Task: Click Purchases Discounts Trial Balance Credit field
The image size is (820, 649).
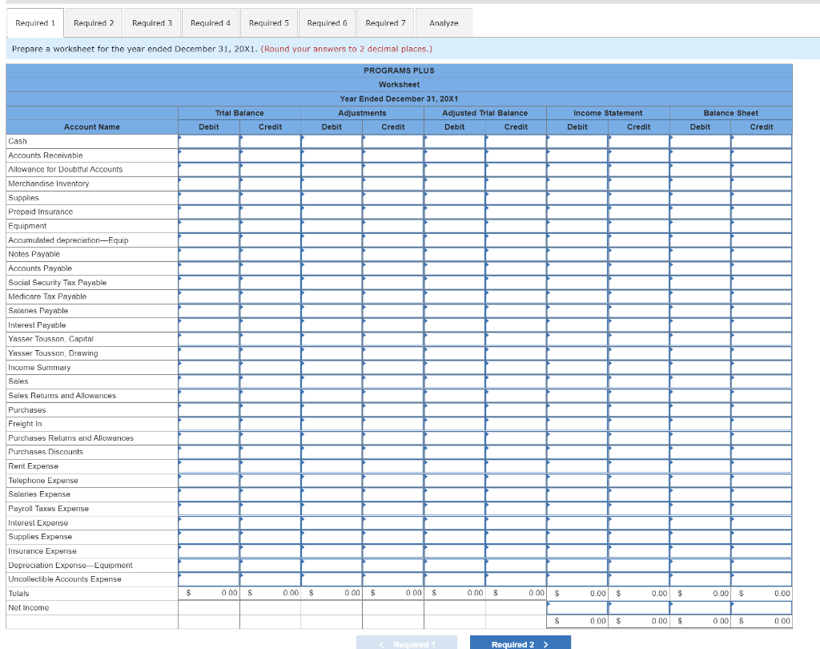Action: pos(271,452)
